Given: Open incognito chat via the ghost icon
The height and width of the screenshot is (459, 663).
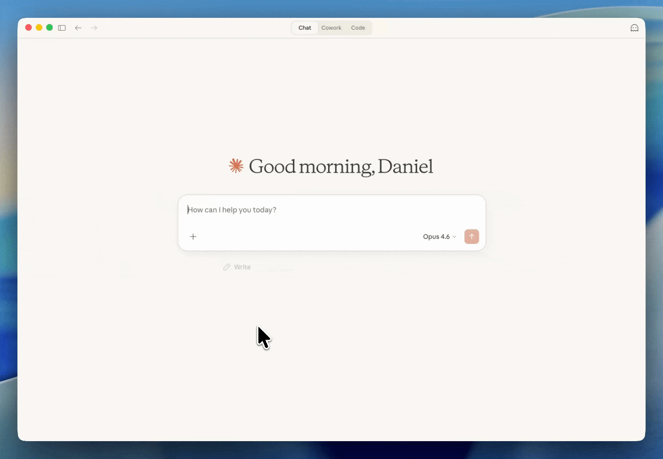Looking at the screenshot, I should (634, 28).
